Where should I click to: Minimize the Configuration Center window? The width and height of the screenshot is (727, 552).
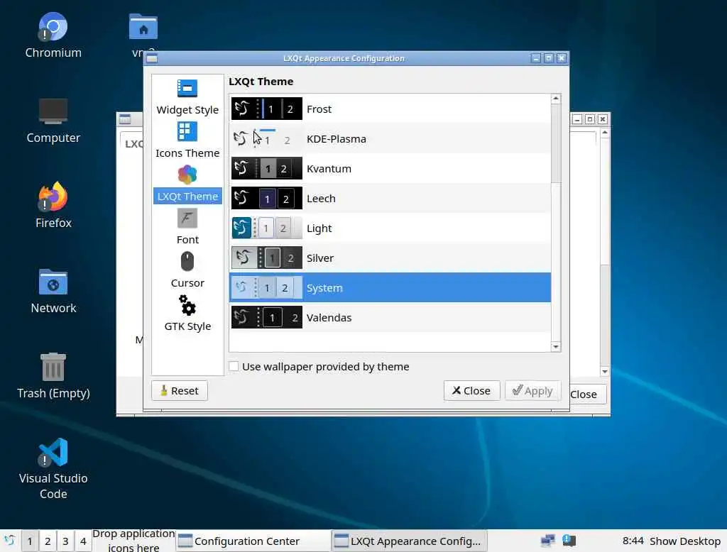coord(576,119)
